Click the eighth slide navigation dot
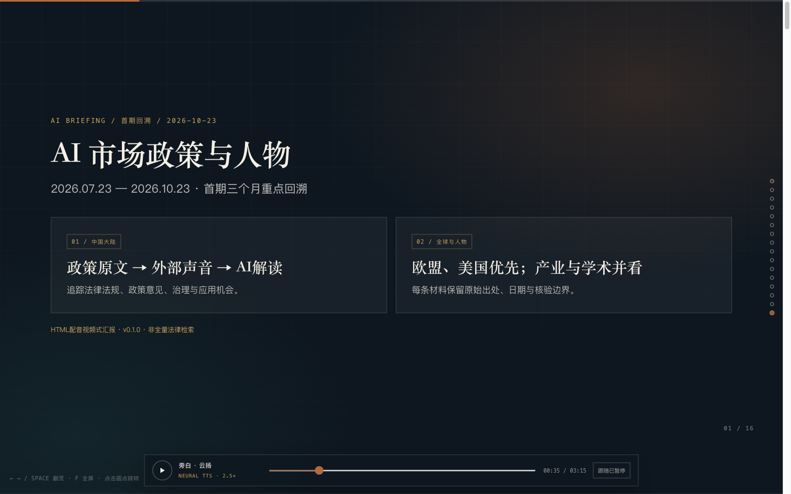This screenshot has height=494, width=791. pyautogui.click(x=772, y=243)
